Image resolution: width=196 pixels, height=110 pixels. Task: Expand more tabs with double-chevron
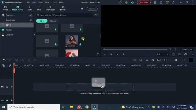click(x=82, y=9)
